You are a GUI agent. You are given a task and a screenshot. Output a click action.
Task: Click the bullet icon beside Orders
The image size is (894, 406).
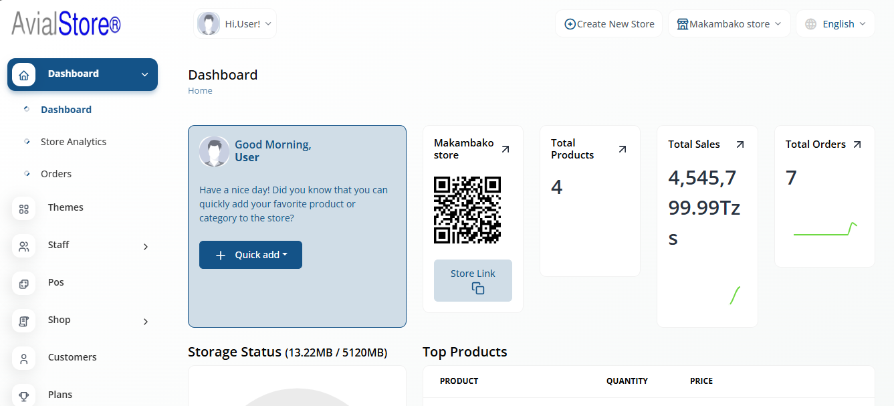(x=27, y=174)
